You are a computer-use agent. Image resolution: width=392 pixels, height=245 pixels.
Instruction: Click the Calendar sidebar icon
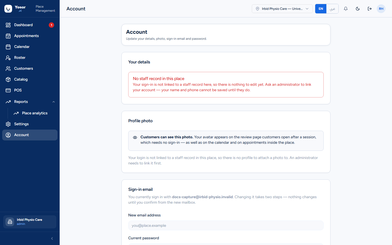click(8, 47)
